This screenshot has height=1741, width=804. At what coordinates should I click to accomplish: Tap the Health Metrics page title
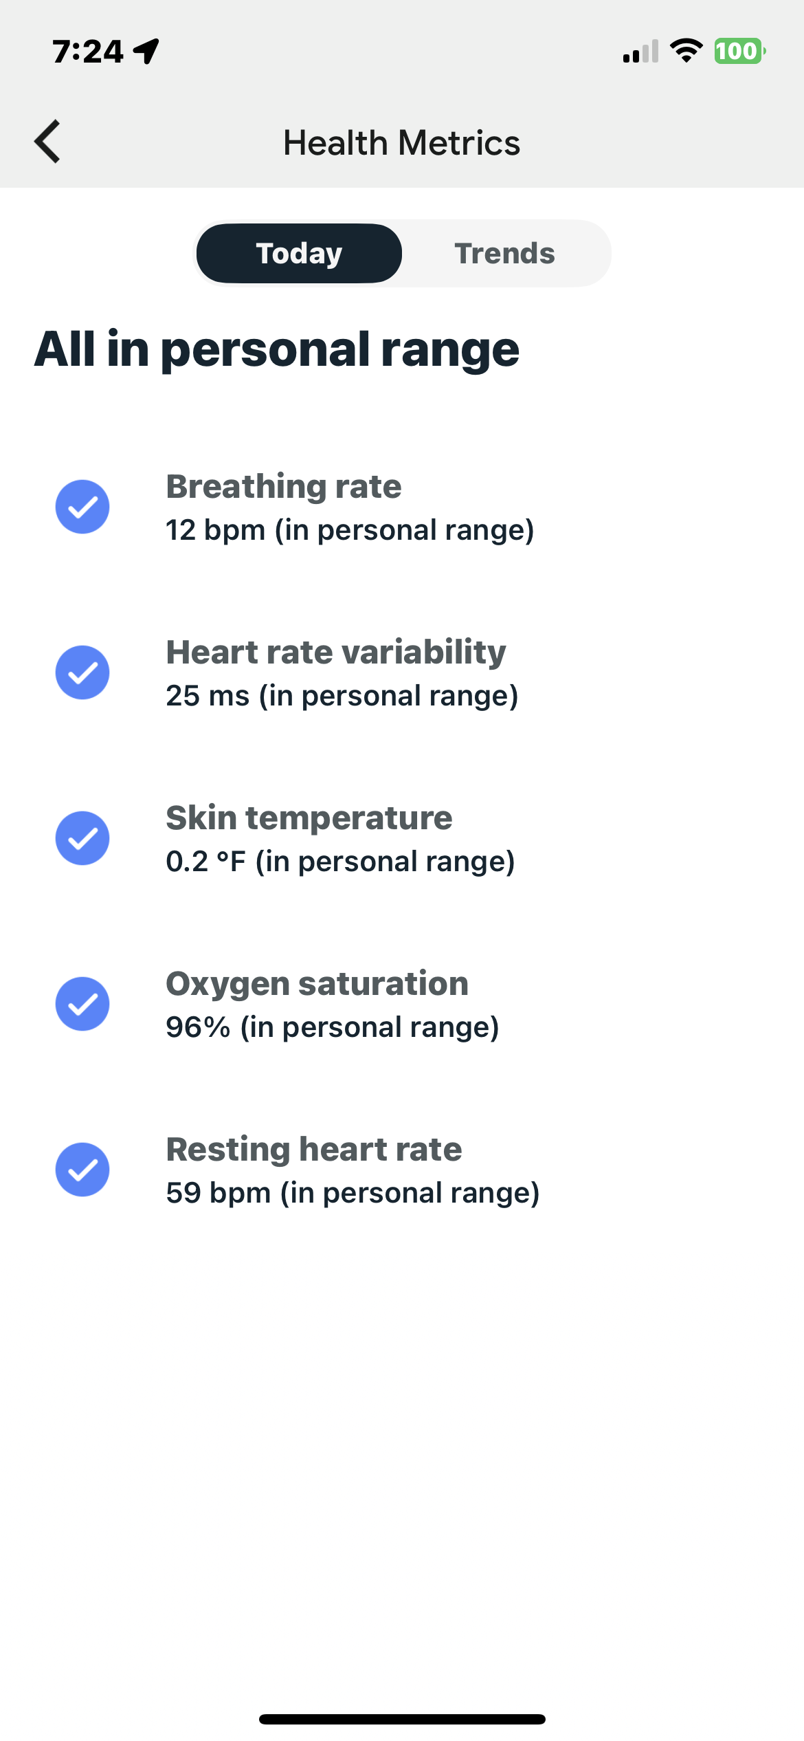[402, 143]
